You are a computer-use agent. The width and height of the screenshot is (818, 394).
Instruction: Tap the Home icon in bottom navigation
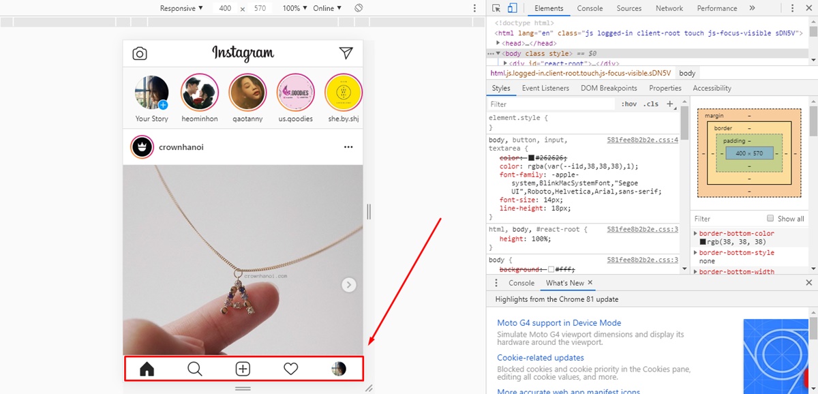click(147, 369)
